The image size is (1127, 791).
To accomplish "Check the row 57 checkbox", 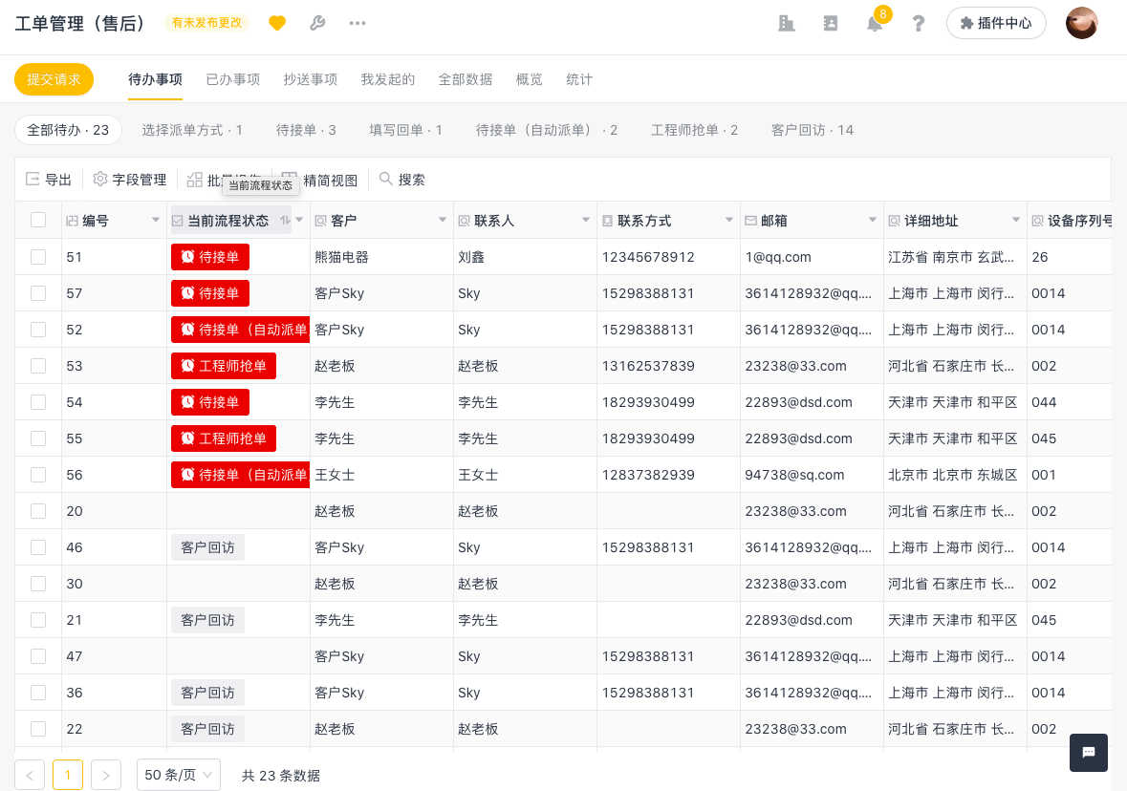I will (38, 293).
